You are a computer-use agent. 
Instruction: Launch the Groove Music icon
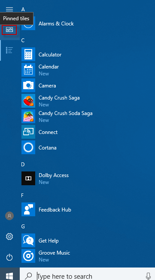28,256
